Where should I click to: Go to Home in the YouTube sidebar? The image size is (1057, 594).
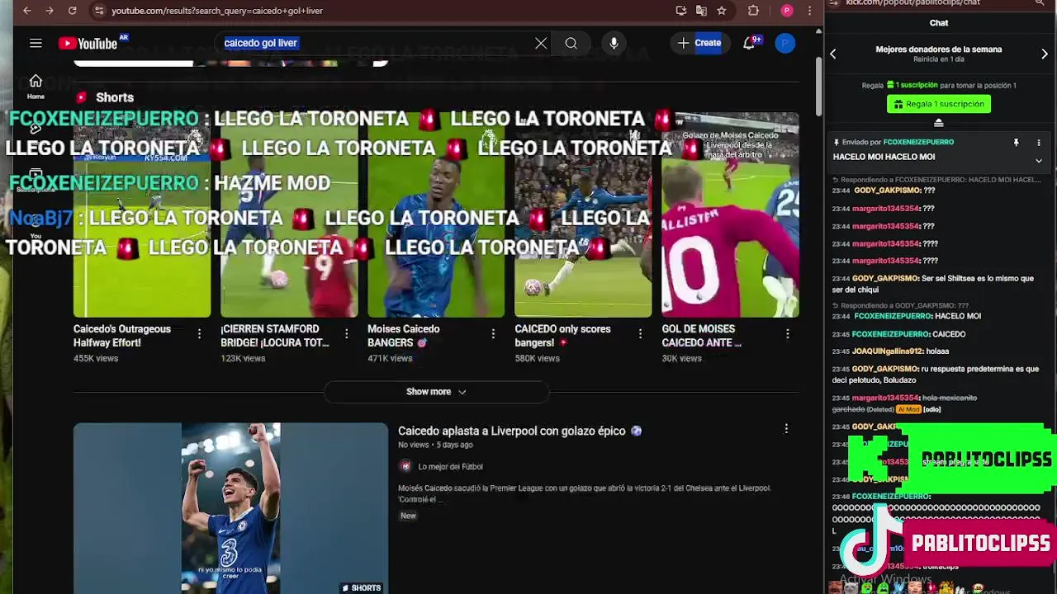point(36,86)
